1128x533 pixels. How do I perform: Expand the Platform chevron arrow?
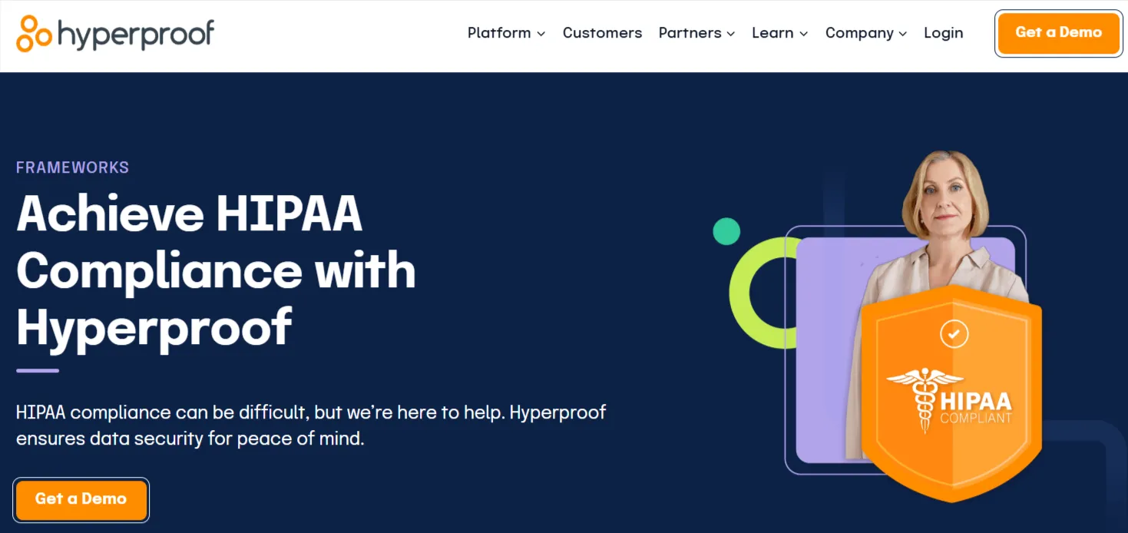541,34
